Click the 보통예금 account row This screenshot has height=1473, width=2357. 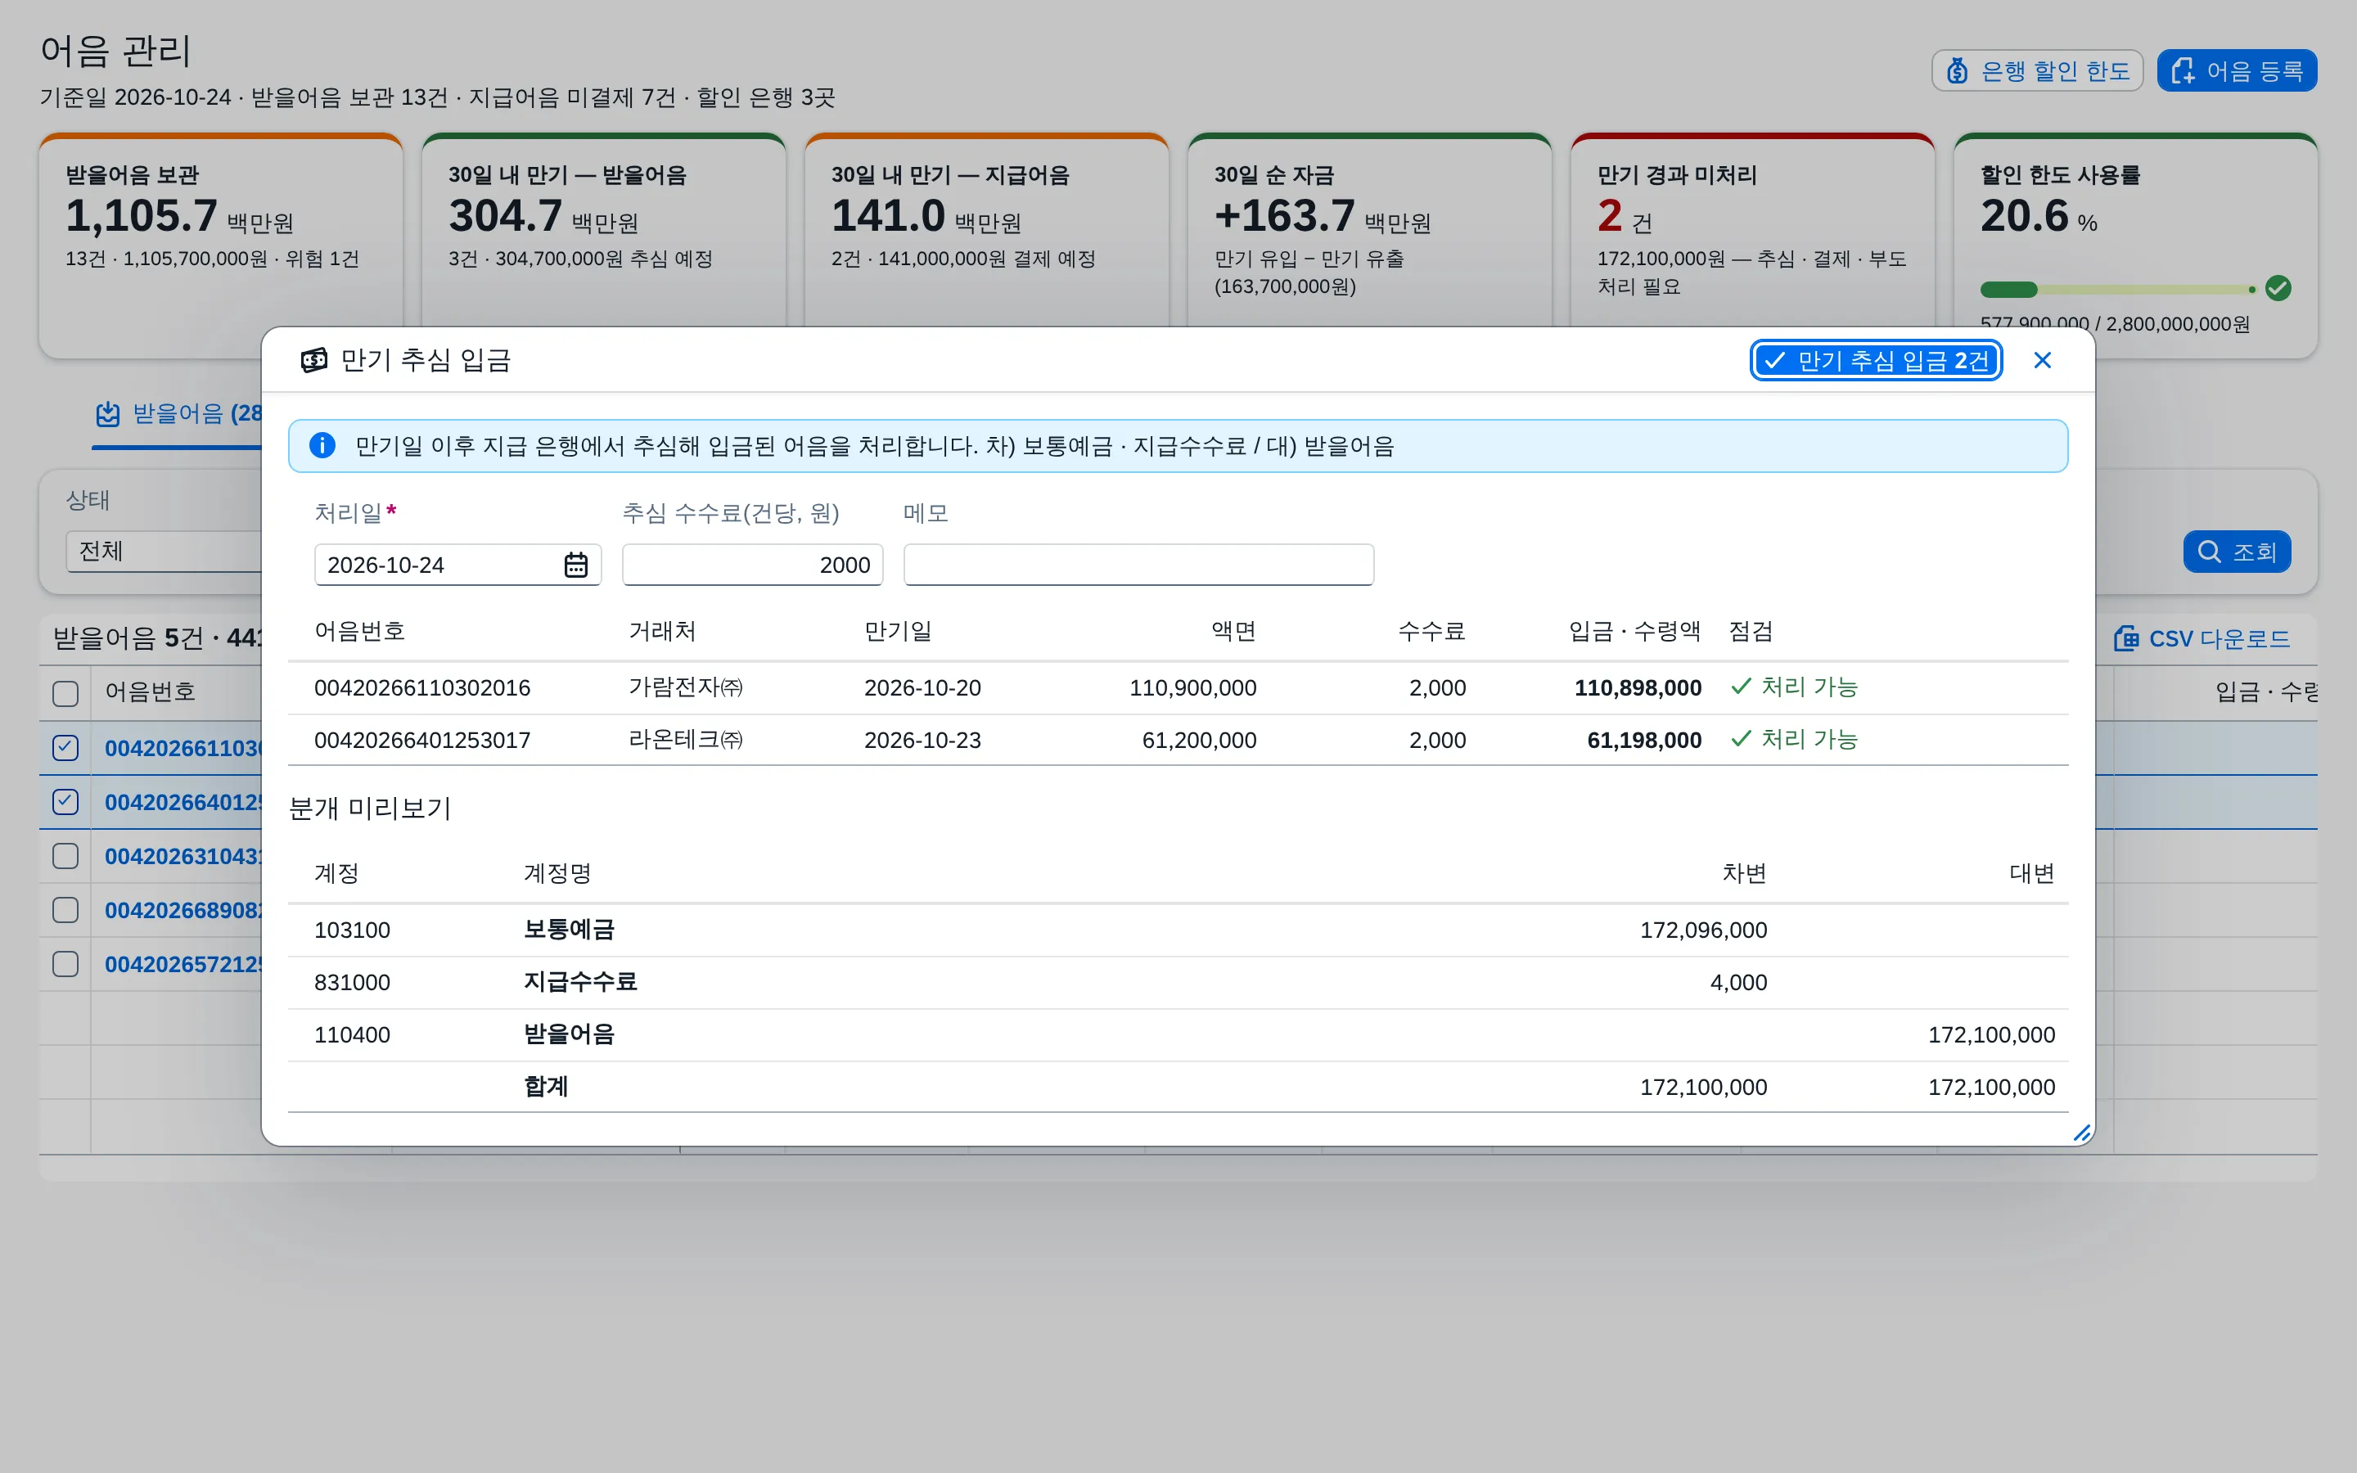click(x=1178, y=930)
